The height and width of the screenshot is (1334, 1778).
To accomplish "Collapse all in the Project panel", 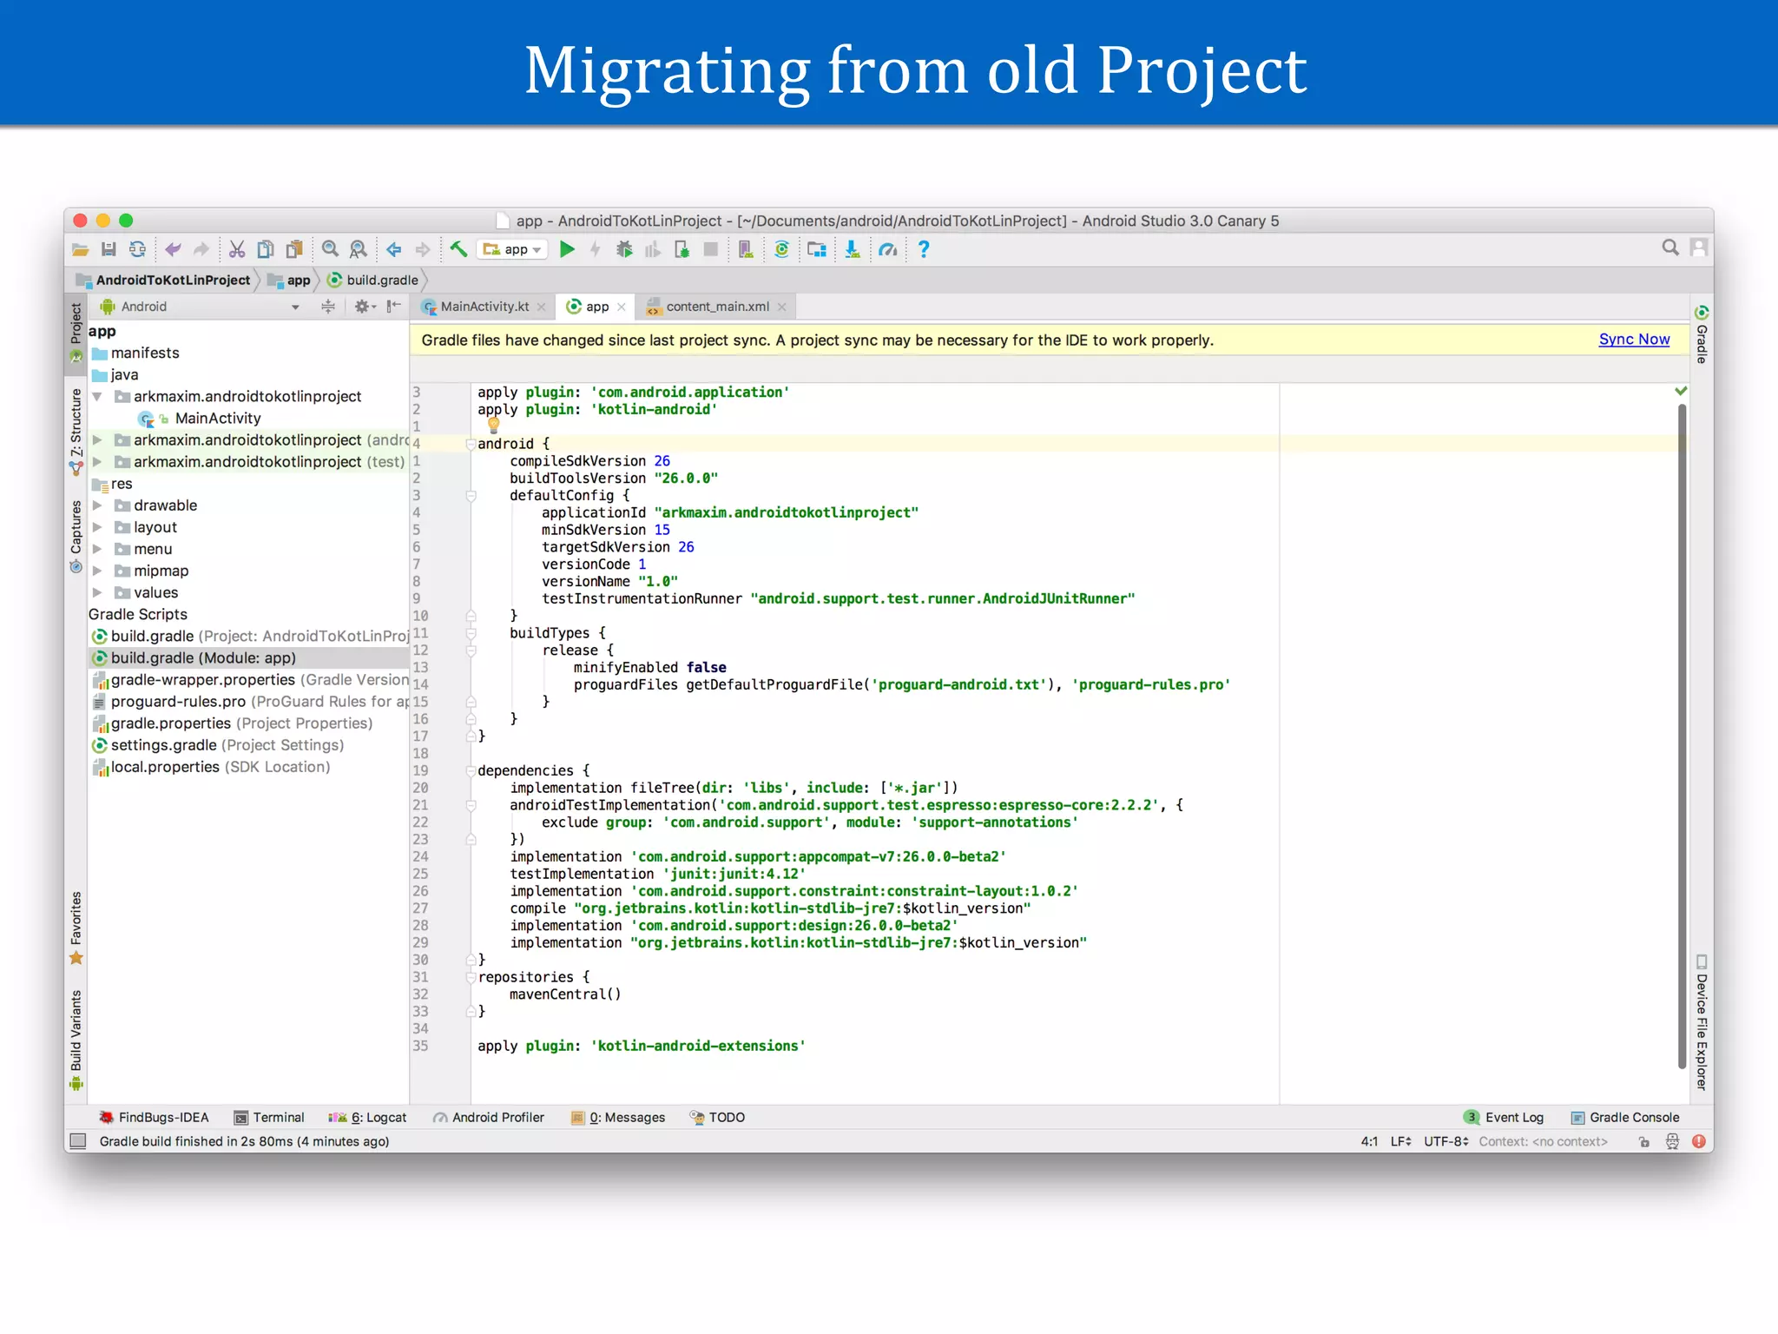I will tap(328, 307).
